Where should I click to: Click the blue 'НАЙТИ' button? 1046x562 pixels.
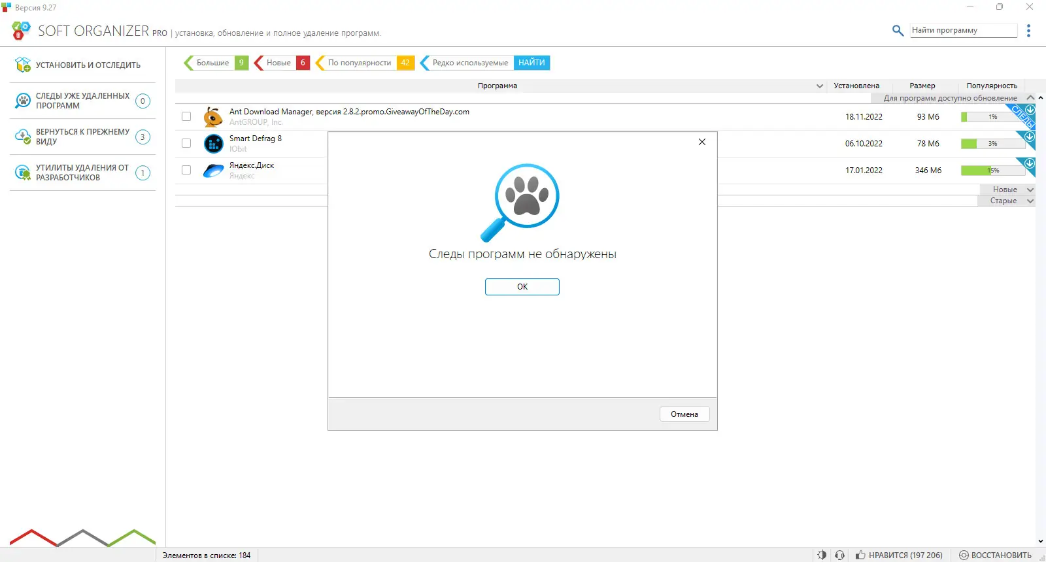point(531,63)
